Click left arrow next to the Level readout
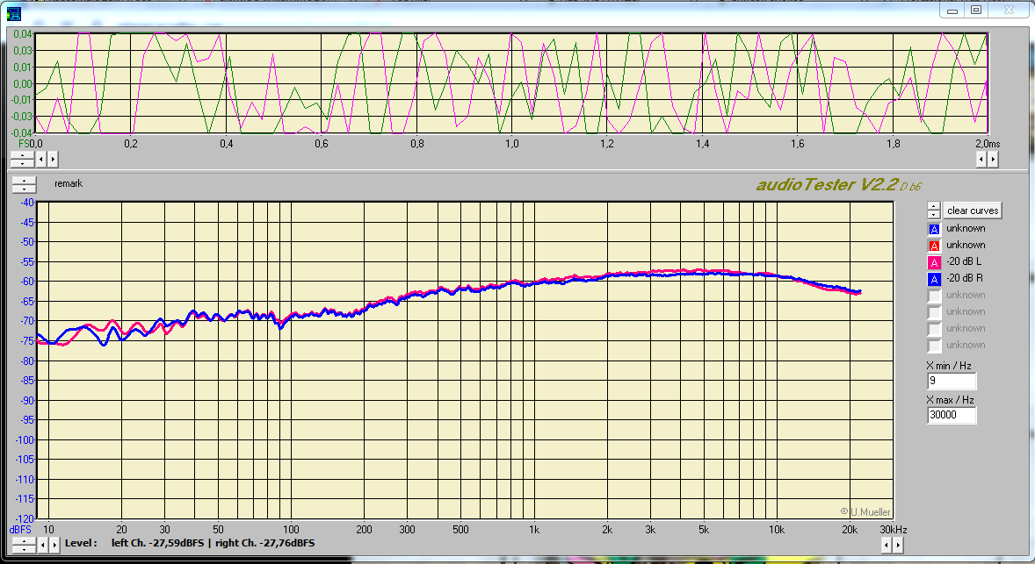 click(42, 545)
